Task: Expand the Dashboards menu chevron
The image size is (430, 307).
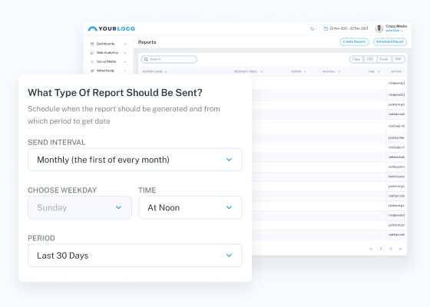Action: [x=125, y=45]
